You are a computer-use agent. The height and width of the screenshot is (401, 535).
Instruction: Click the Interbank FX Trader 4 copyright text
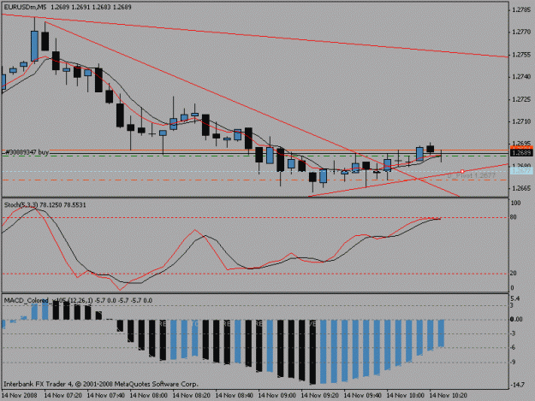[101, 384]
